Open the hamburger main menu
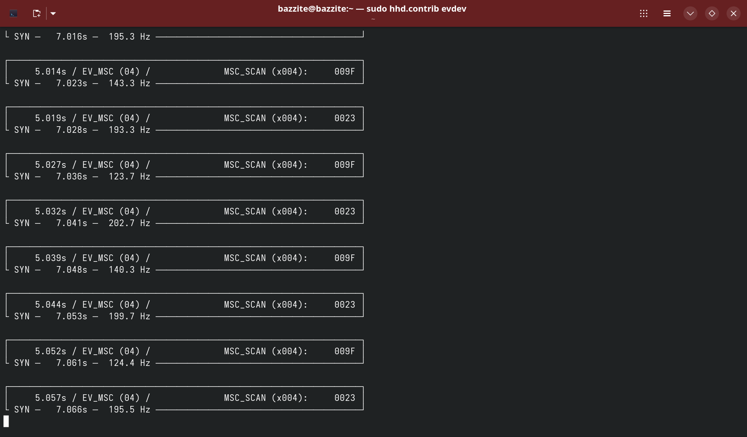Viewport: 747px width, 437px height. (667, 14)
